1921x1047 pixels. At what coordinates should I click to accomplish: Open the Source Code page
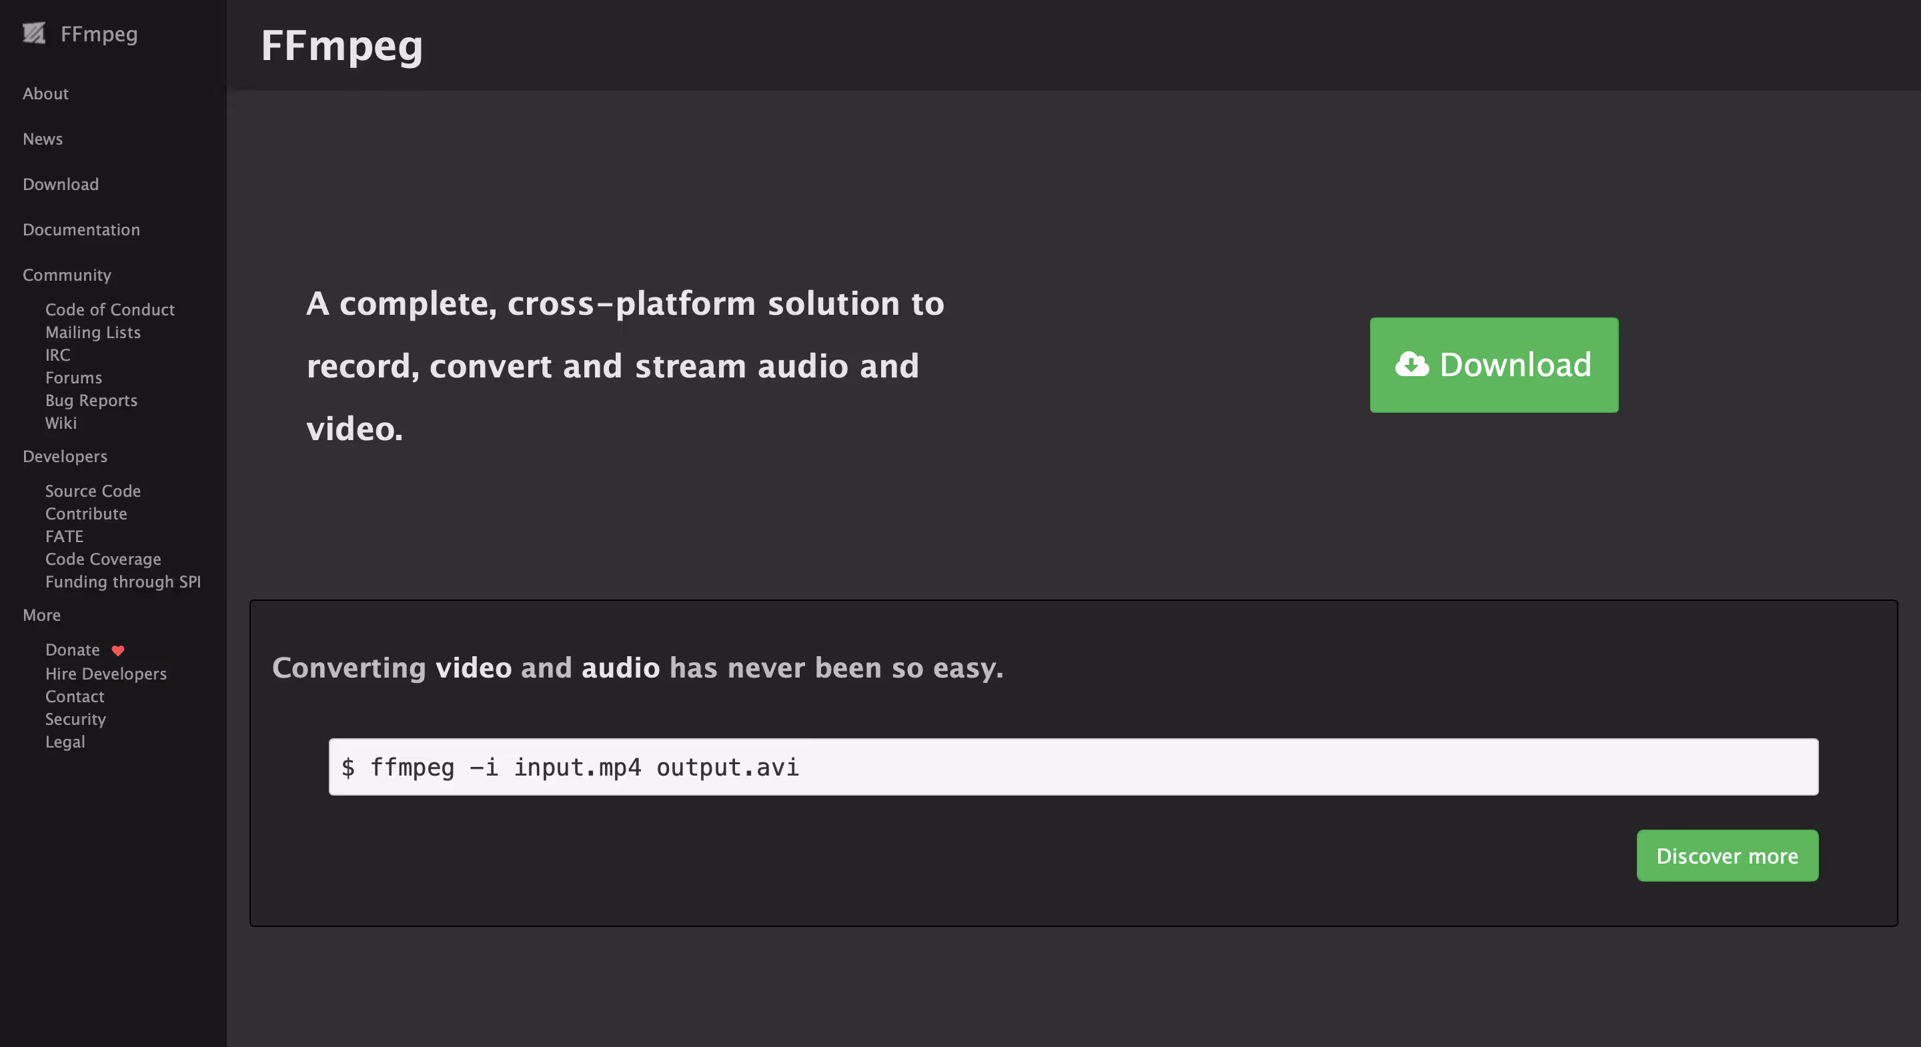93,491
